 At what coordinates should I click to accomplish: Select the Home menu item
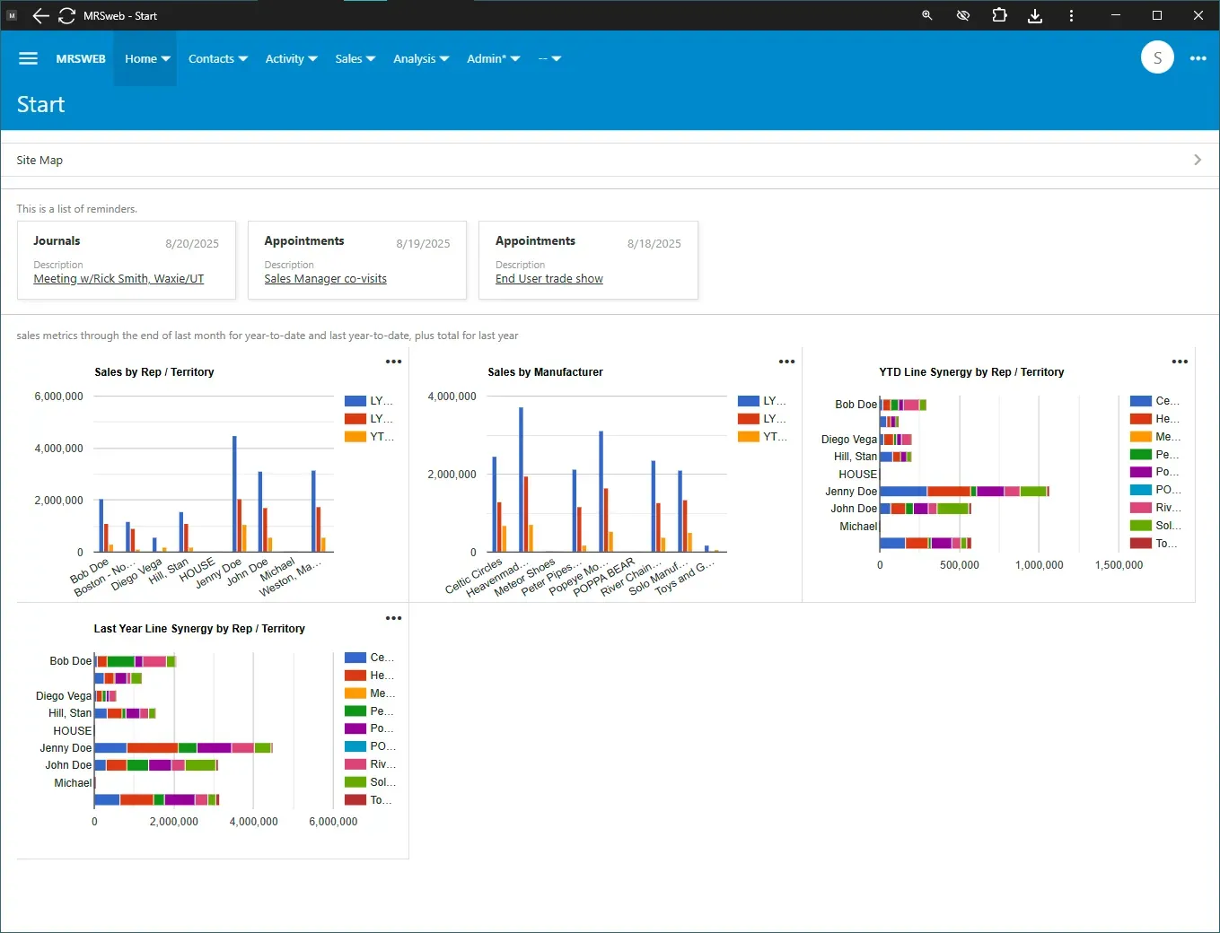(147, 58)
